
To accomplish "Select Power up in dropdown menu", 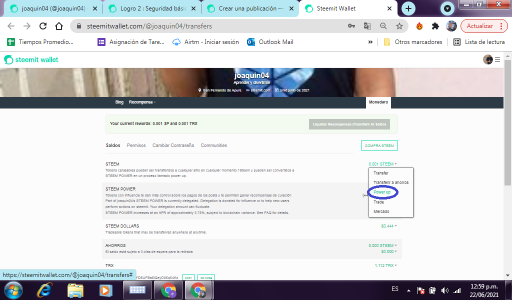I will tap(382, 192).
